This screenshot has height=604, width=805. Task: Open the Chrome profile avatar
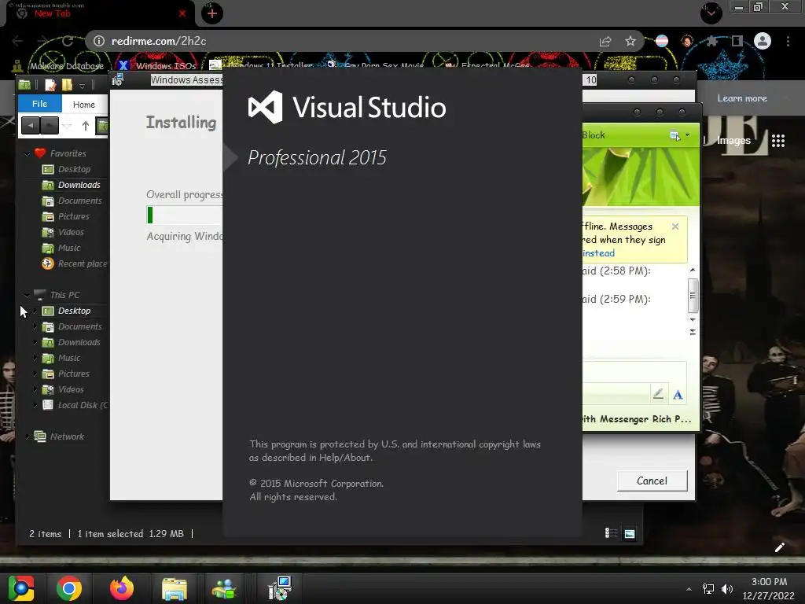(763, 41)
